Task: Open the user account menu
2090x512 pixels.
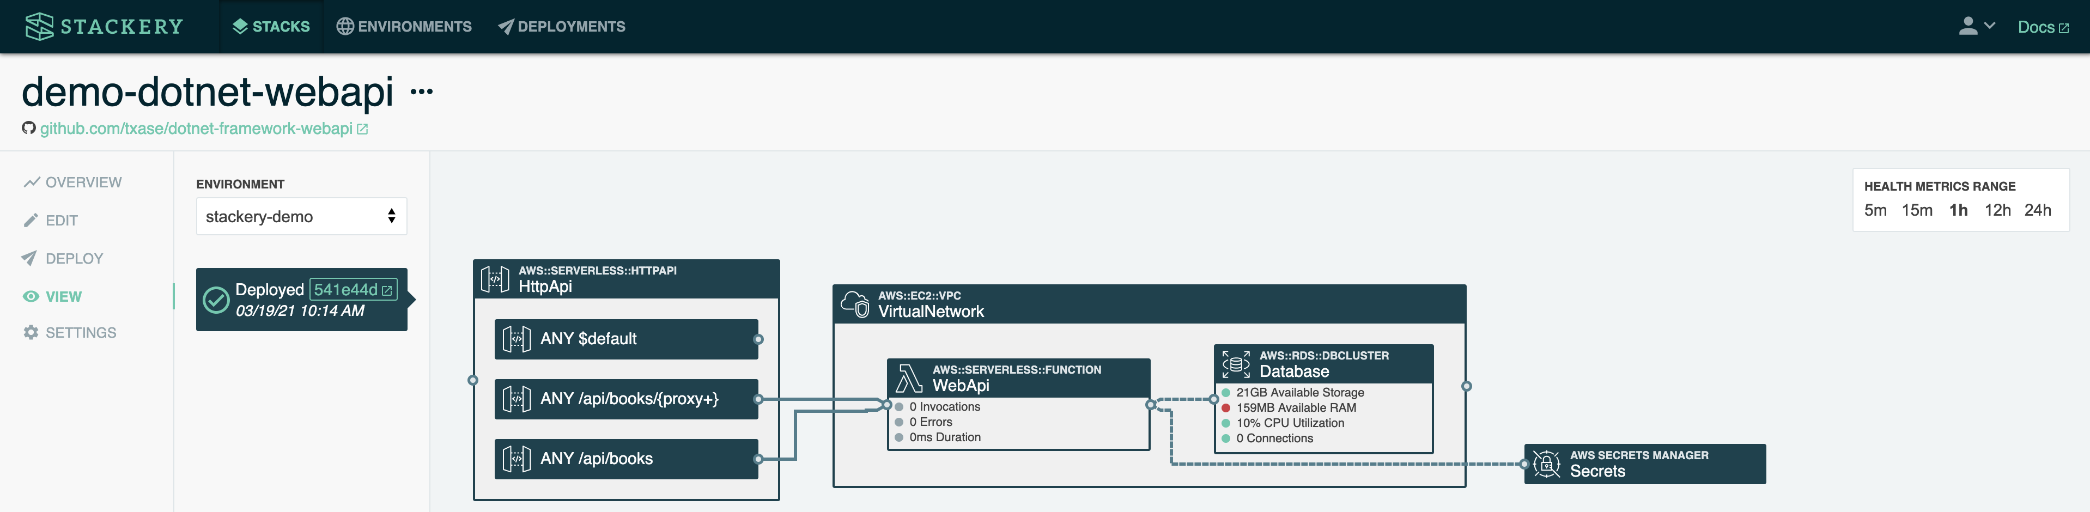Action: tap(1977, 26)
